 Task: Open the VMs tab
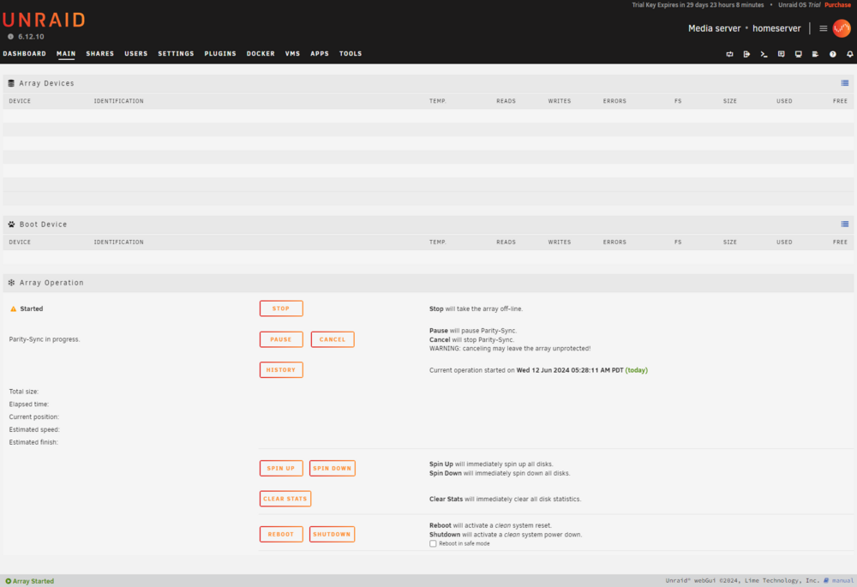click(292, 54)
